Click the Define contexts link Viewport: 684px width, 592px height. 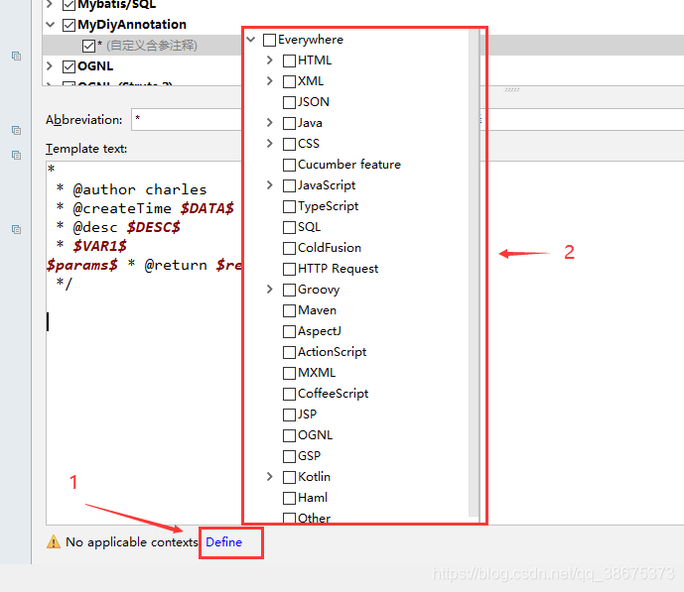(223, 541)
